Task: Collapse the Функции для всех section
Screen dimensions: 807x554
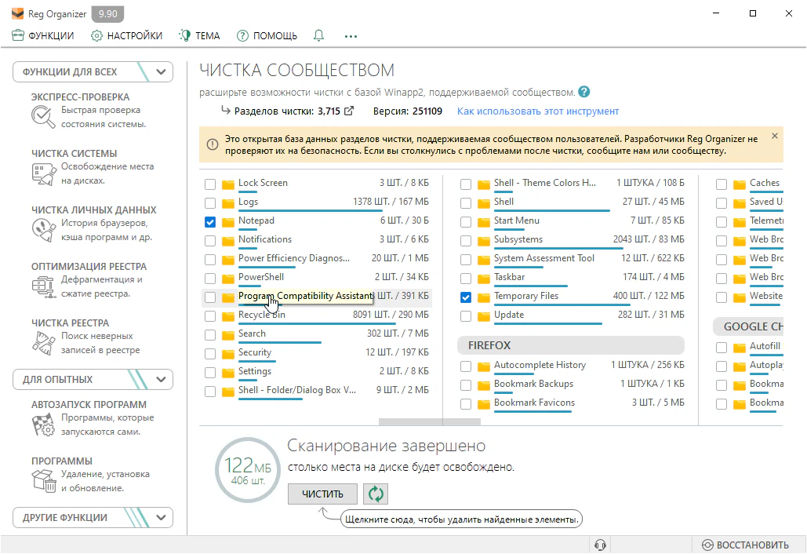Action: tap(162, 72)
